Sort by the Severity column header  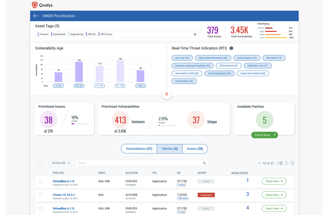point(202,173)
